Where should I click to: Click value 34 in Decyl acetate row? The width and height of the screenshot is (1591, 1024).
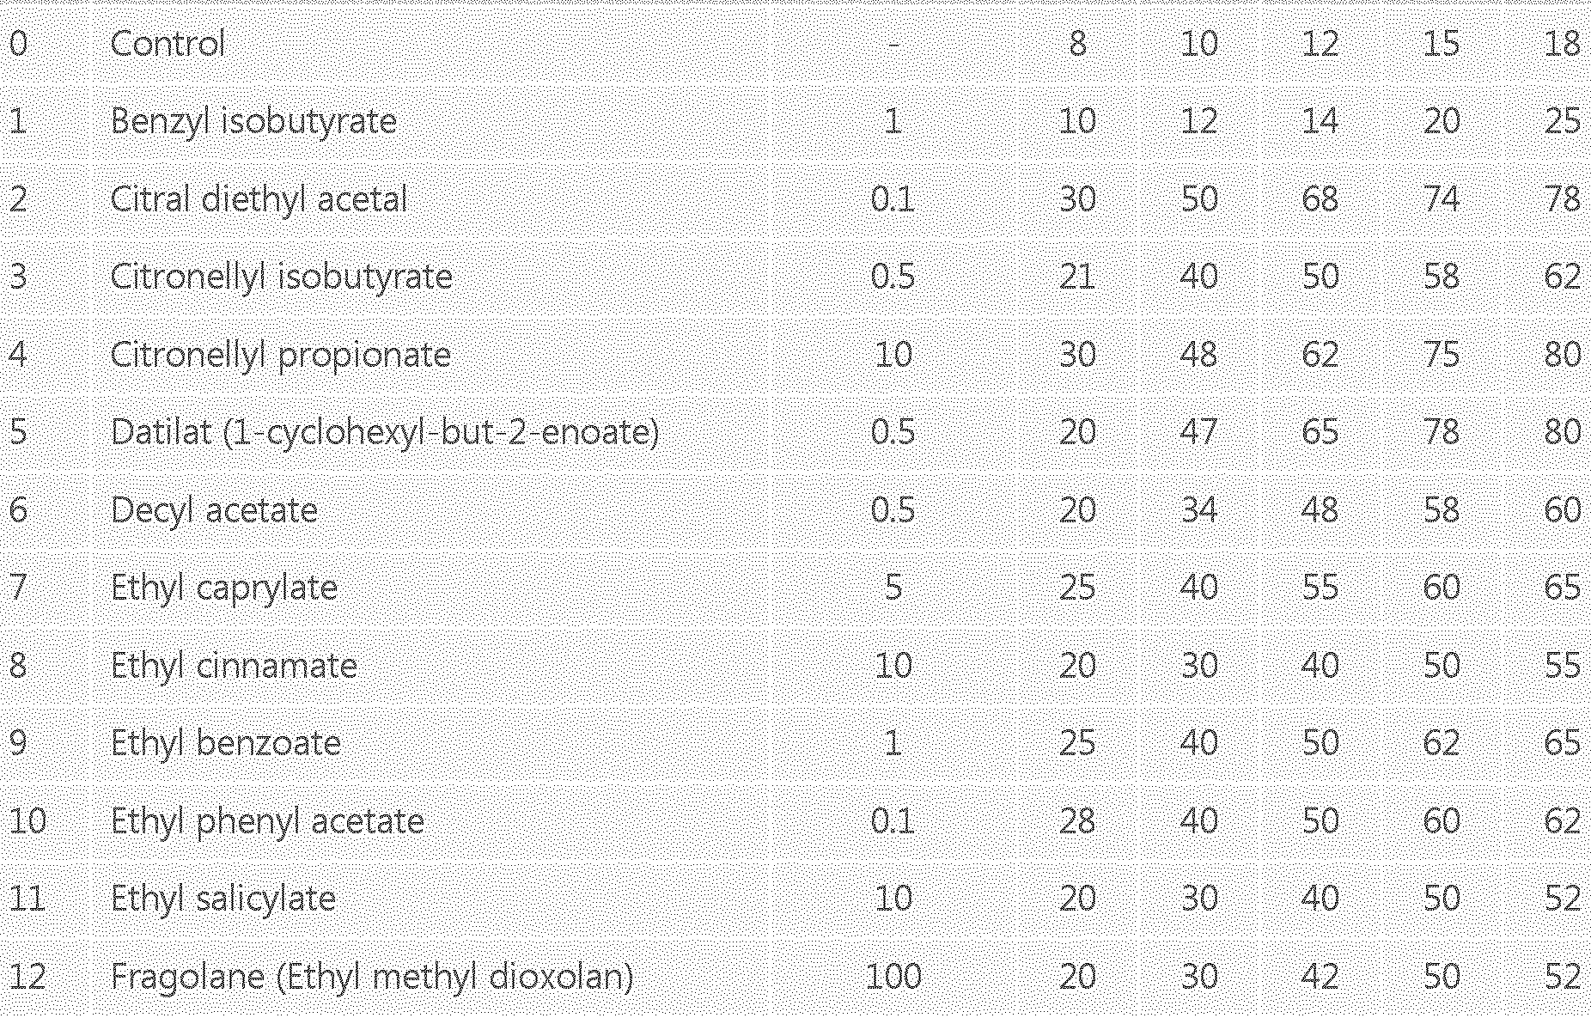coord(1198,510)
